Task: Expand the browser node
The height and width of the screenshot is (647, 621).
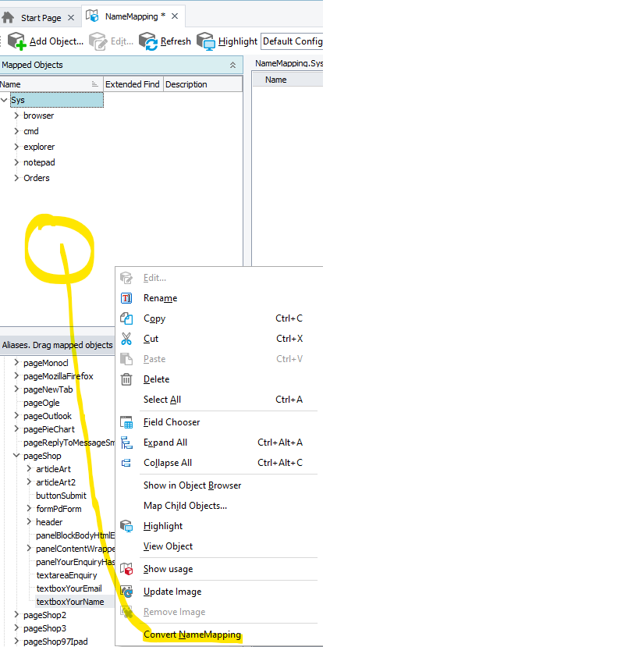Action: point(16,116)
